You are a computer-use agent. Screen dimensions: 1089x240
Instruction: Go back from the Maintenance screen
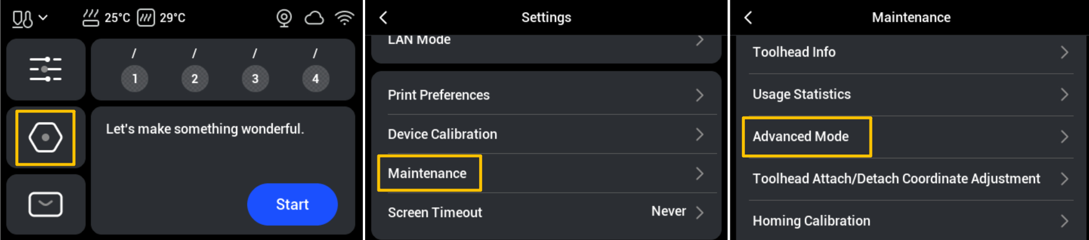[x=748, y=18]
